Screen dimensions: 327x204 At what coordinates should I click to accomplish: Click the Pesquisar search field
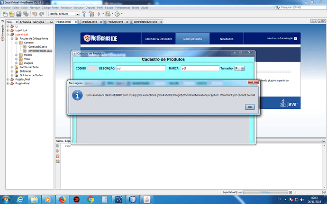point(303,7)
